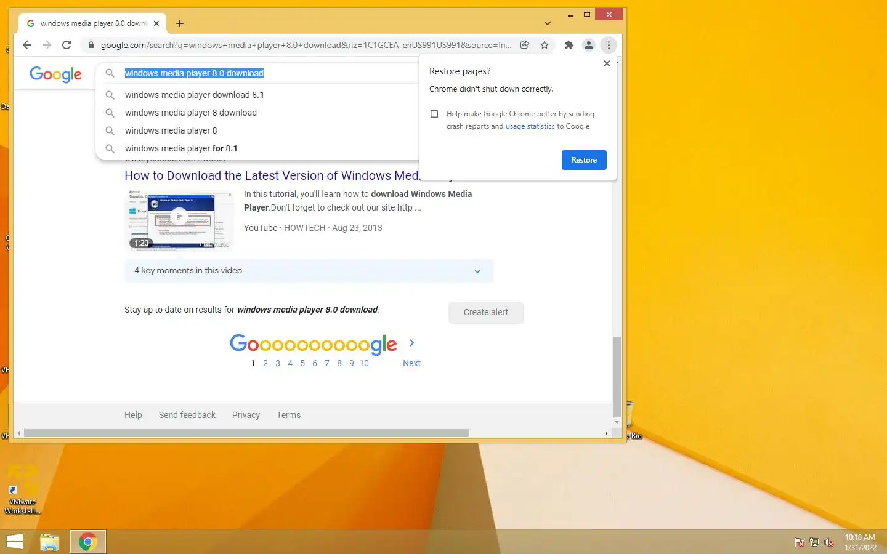Click the Restore button

584,160
